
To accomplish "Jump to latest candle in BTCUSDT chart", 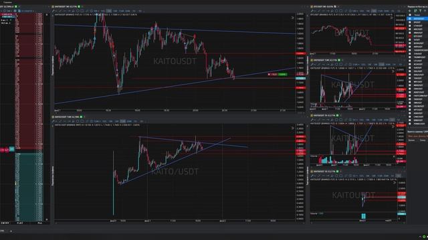I will [x=392, y=18].
